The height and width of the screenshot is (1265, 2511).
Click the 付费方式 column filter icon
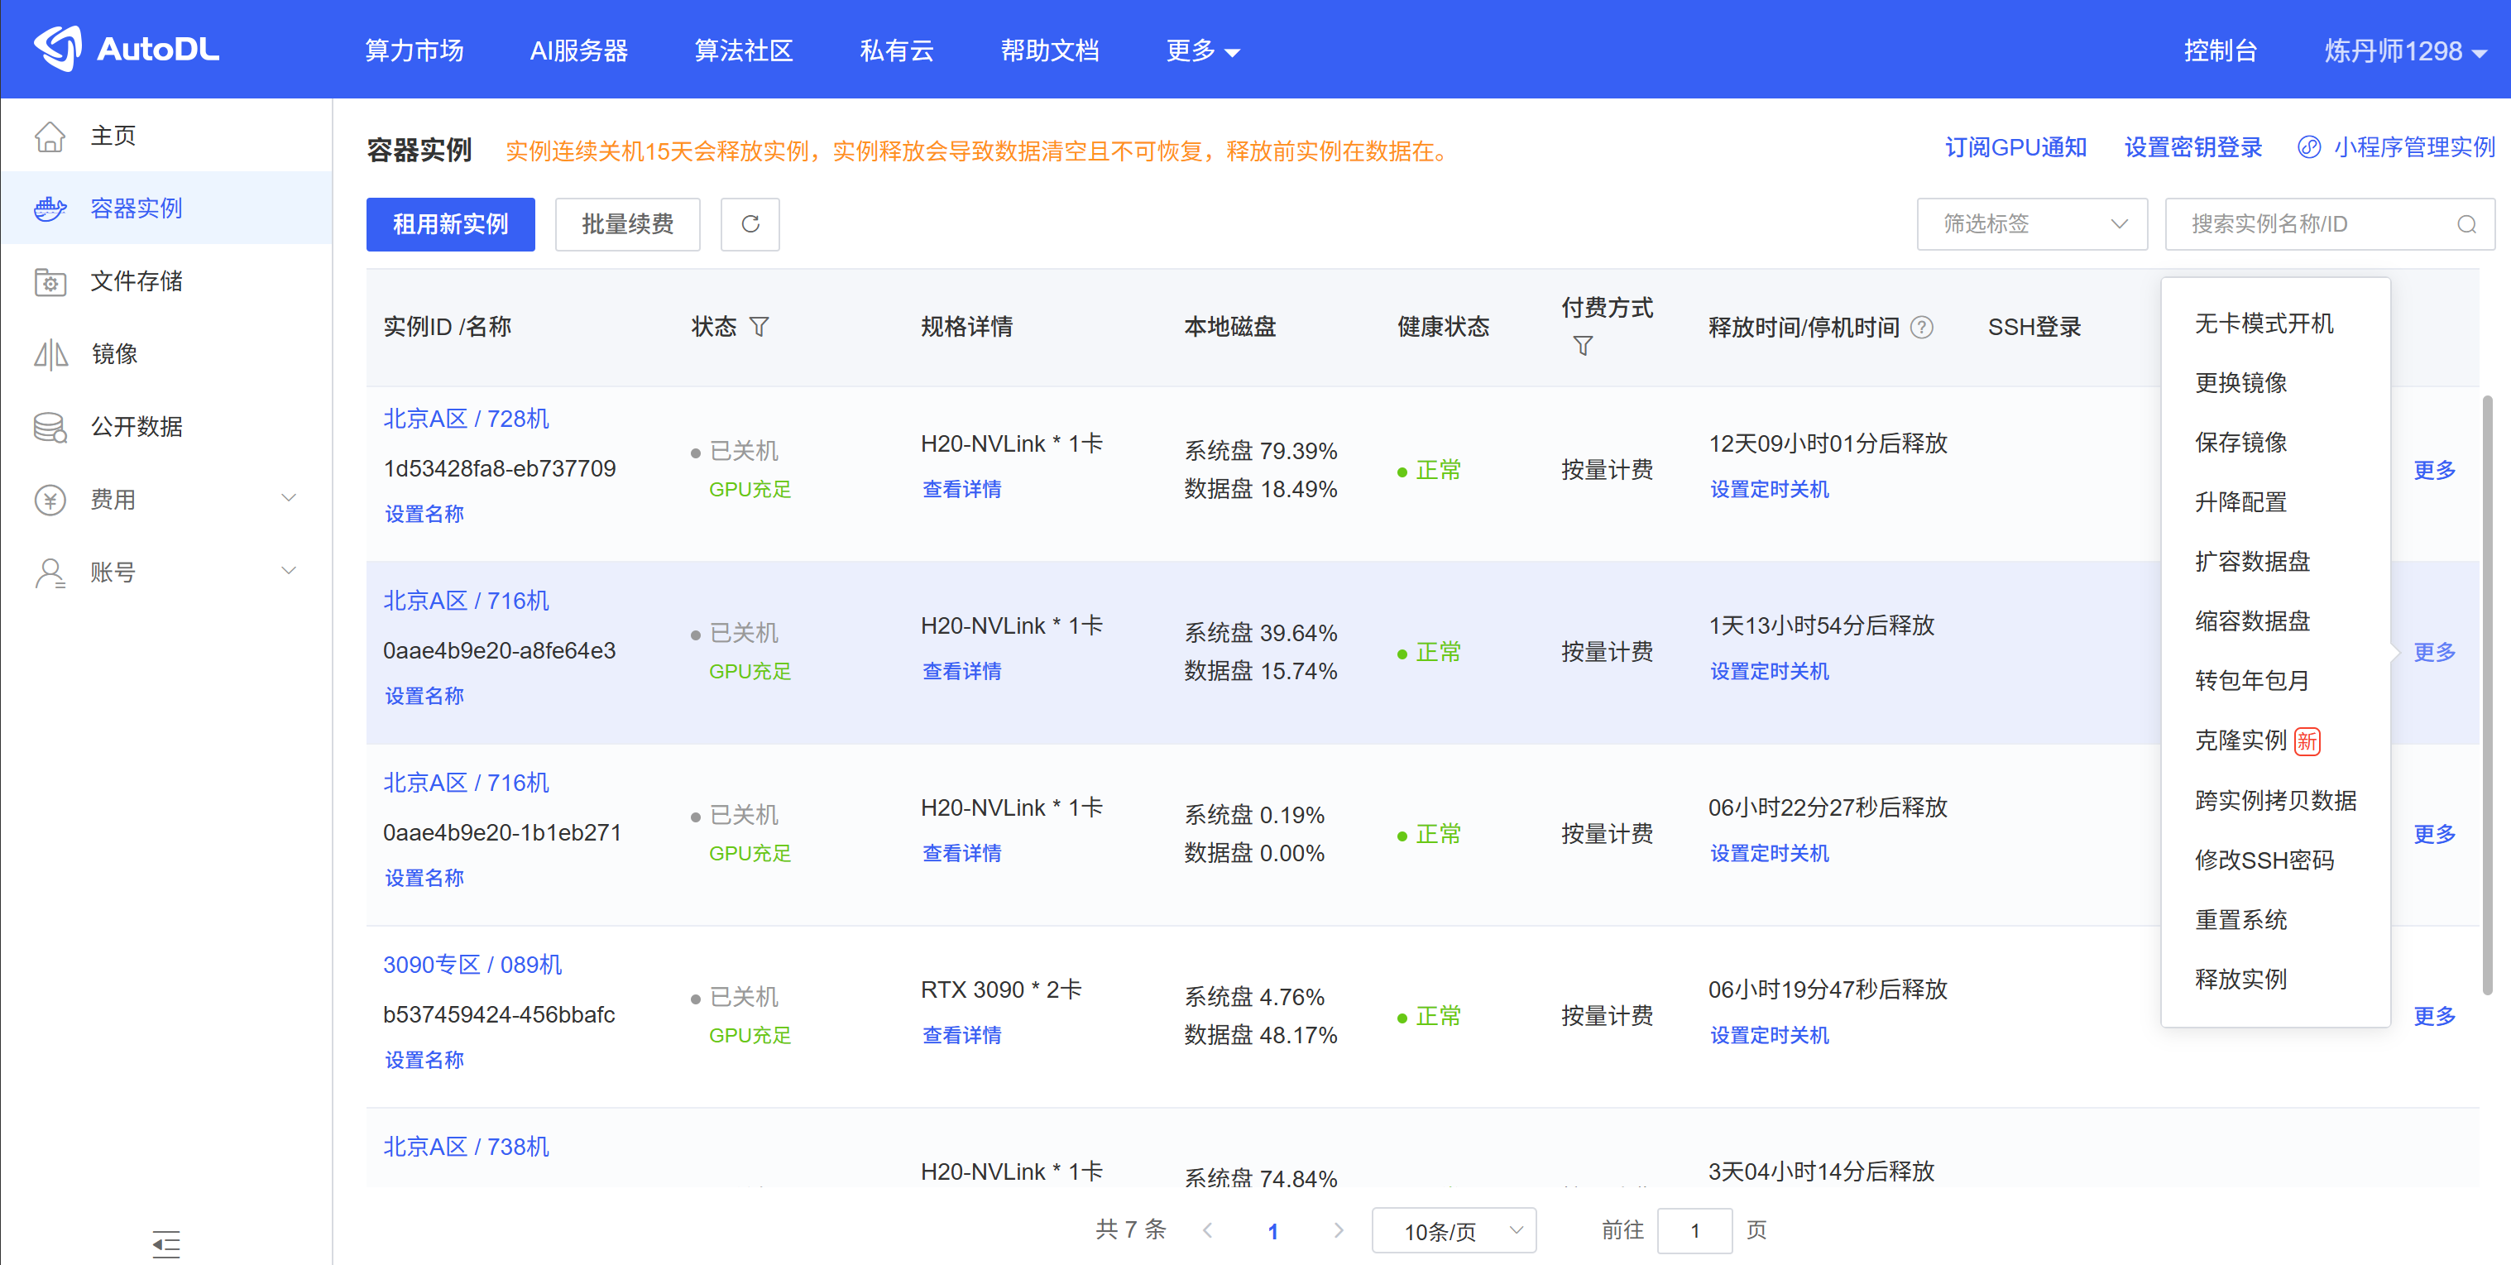tap(1582, 346)
